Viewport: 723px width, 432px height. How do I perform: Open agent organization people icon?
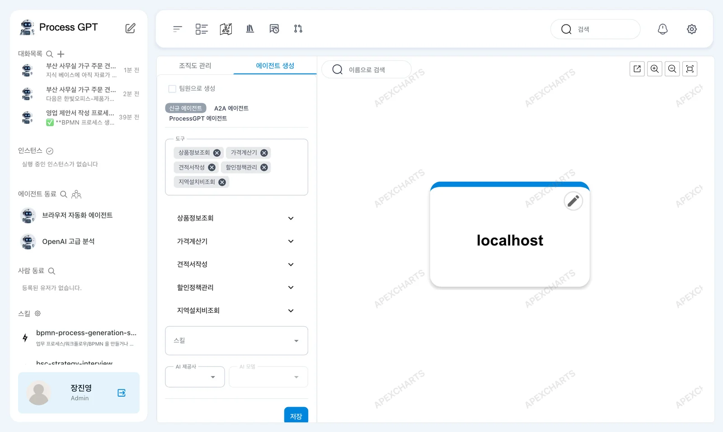[76, 194]
